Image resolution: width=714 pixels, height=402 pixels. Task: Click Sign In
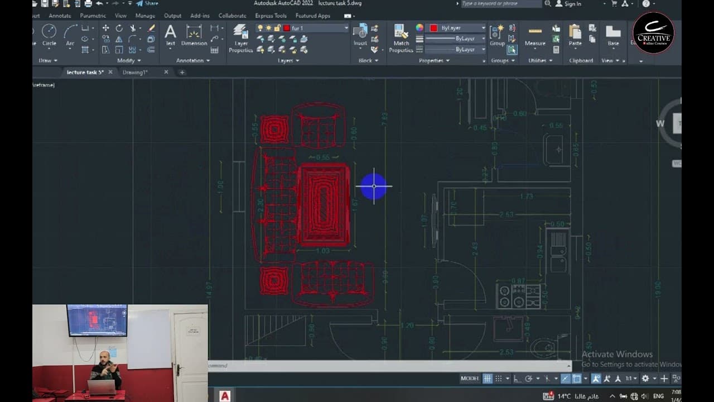pyautogui.click(x=568, y=3)
